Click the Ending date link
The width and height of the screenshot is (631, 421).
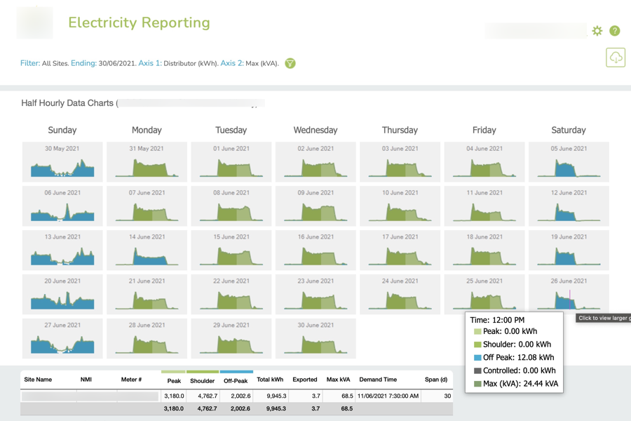click(x=83, y=63)
